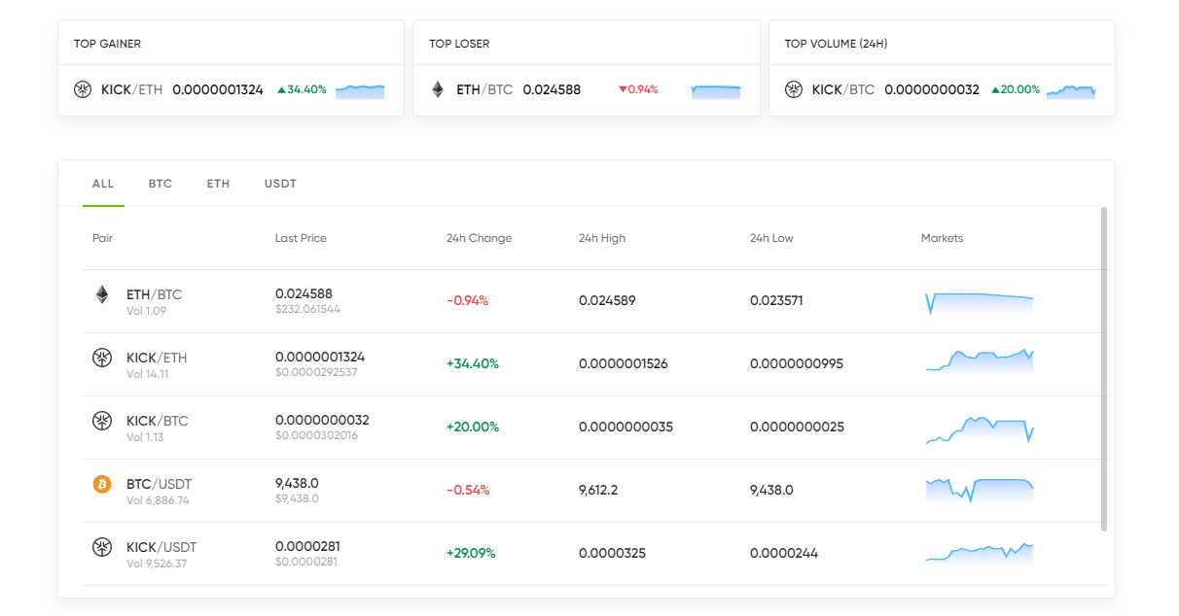Click the KICK icon in Top Gainer card
The height and width of the screenshot is (616, 1179).
[x=83, y=89]
